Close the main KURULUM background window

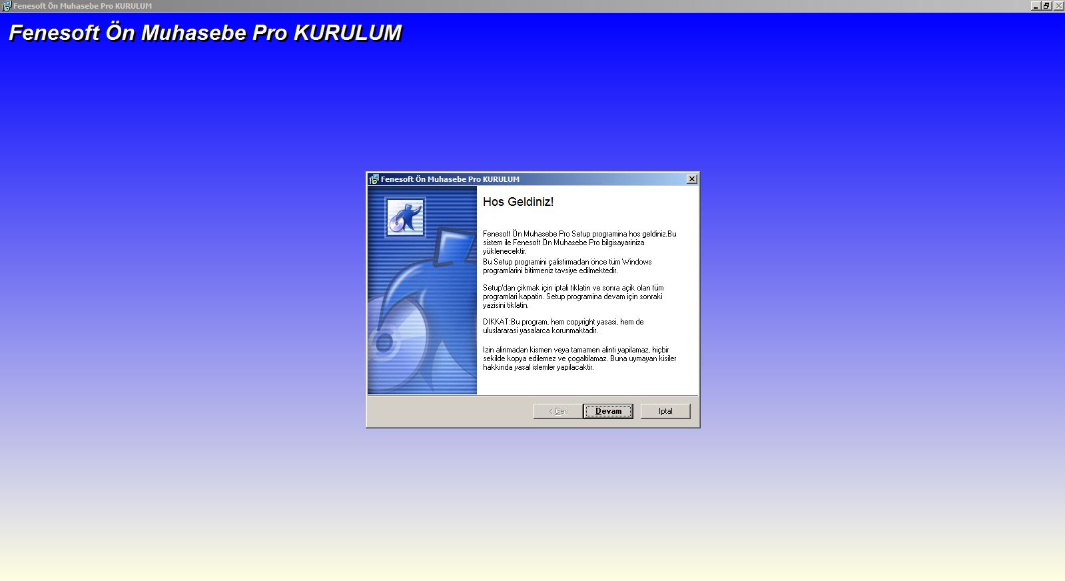[x=1058, y=6]
